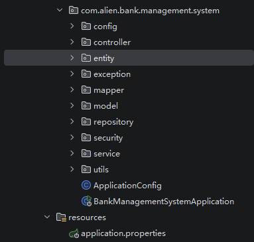Expand the config package arrow
The height and width of the screenshot is (242, 254).
[x=72, y=26]
